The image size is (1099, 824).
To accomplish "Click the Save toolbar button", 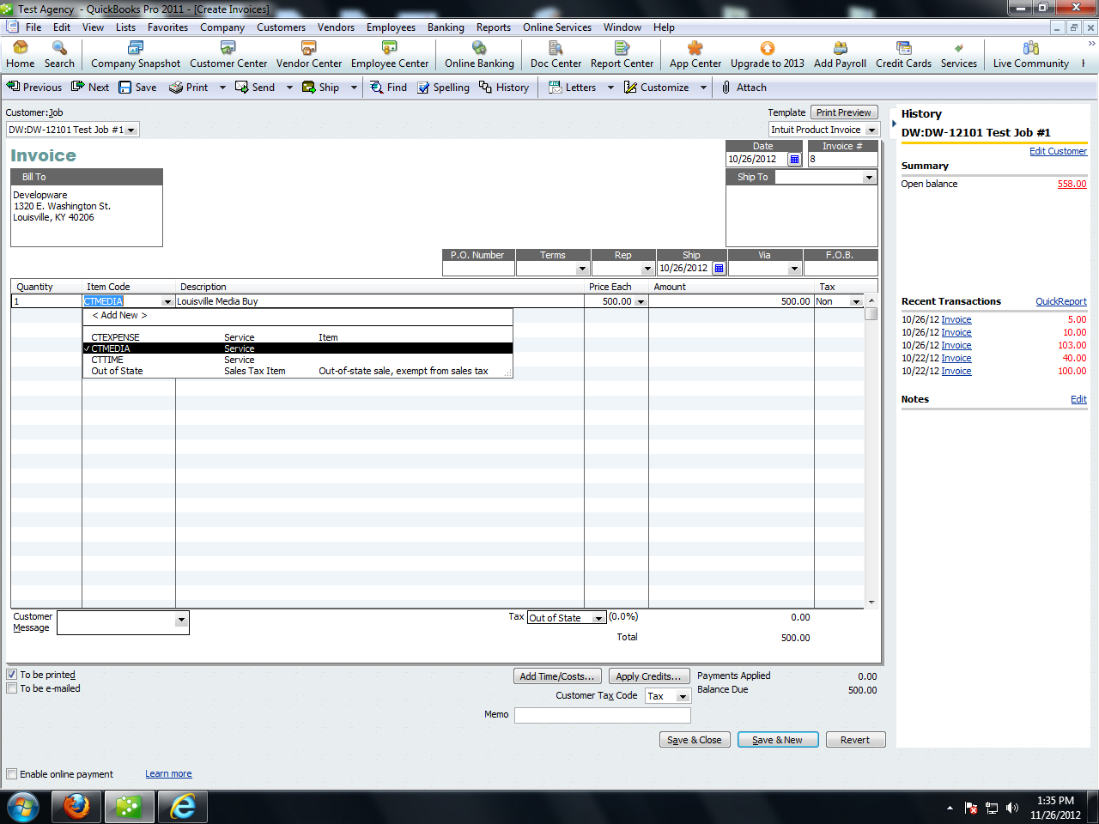I will click(x=137, y=87).
